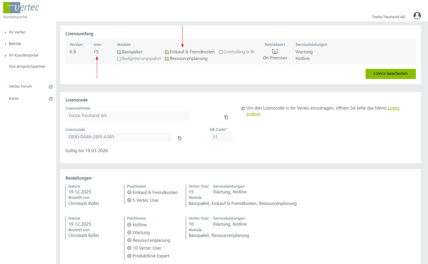This screenshot has width=428, height=264.
Task: Click the On-Premises download icon
Action: click(275, 52)
